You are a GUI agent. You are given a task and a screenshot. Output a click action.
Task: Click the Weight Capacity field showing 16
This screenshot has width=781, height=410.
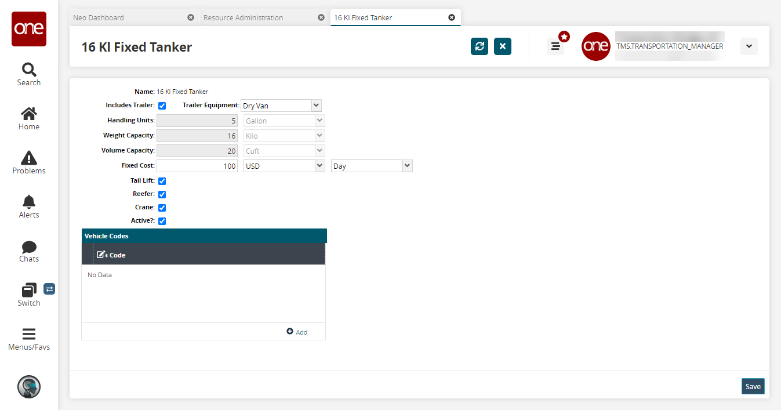click(197, 136)
